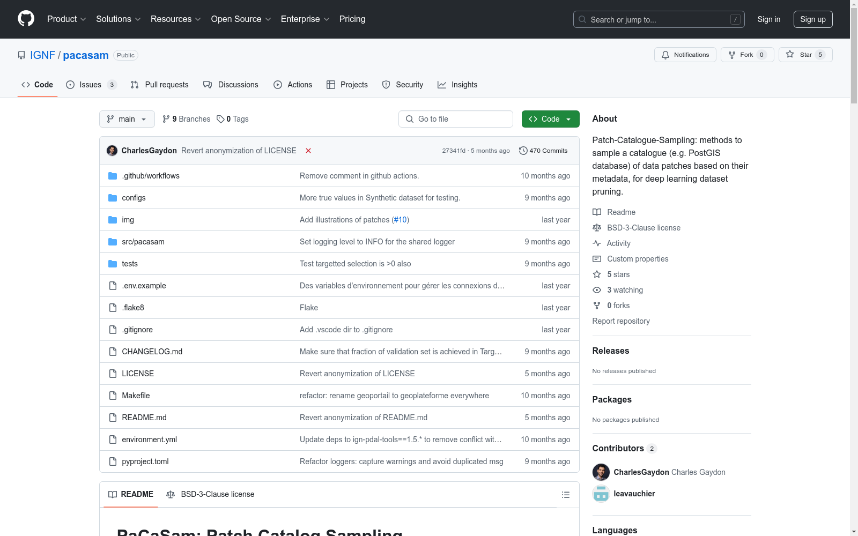
Task: Open the Pricing link
Action: [x=352, y=19]
